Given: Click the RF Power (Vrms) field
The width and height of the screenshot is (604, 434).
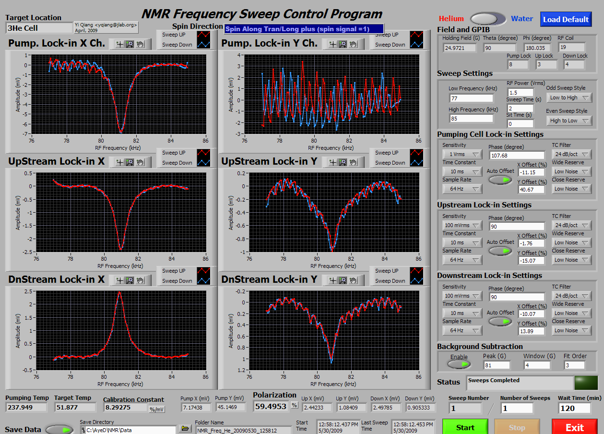Looking at the screenshot, I should click(x=521, y=92).
